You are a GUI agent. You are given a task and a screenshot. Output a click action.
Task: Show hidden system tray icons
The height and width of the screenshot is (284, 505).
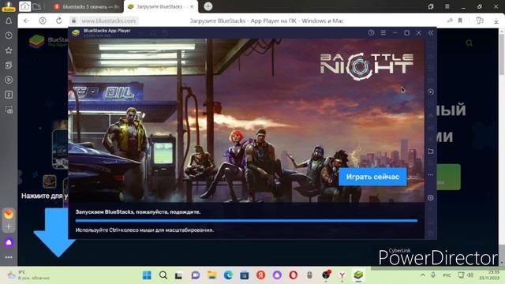423,275
